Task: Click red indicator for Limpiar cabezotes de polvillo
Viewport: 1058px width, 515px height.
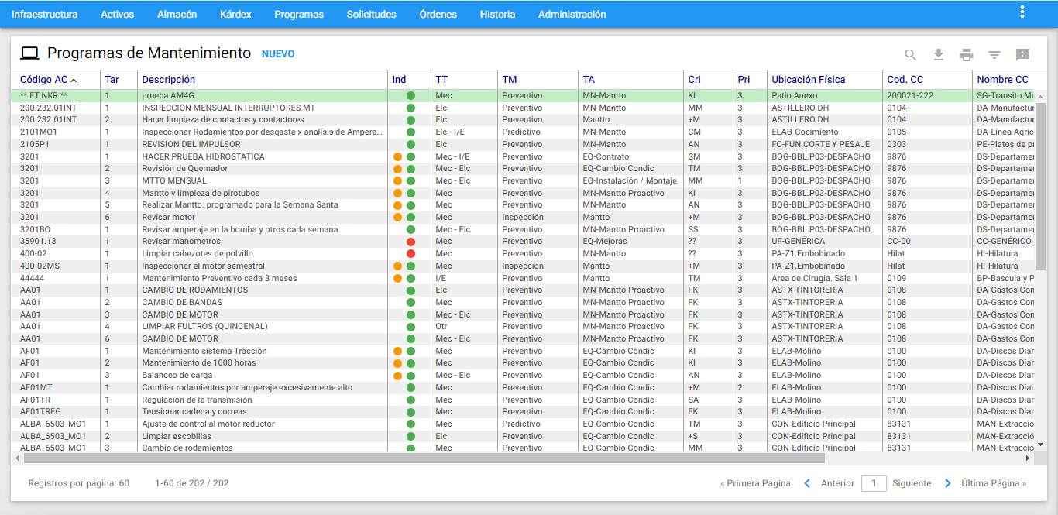Action: tap(410, 254)
